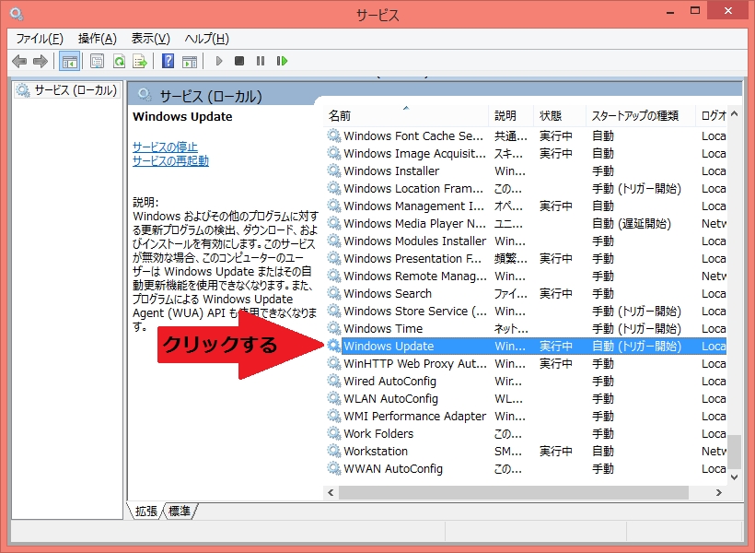Click the vertical scrollbar thumb
Image resolution: width=755 pixels, height=553 pixels.
point(735,452)
